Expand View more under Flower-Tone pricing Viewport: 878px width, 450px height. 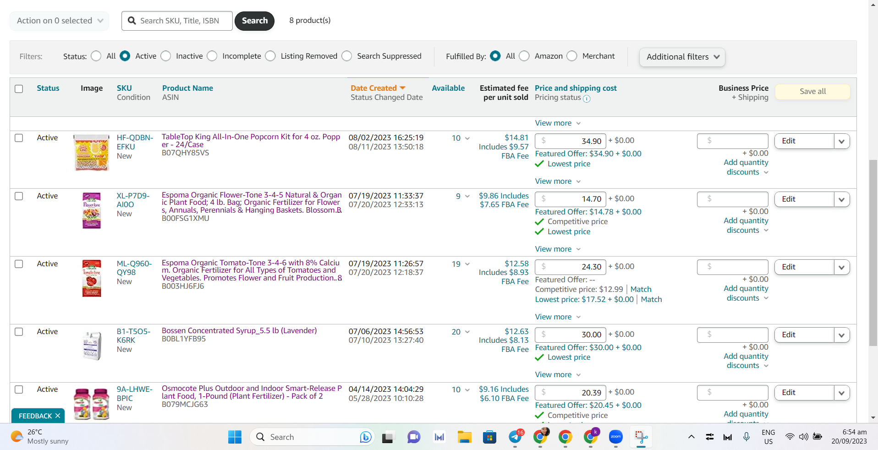click(x=558, y=249)
